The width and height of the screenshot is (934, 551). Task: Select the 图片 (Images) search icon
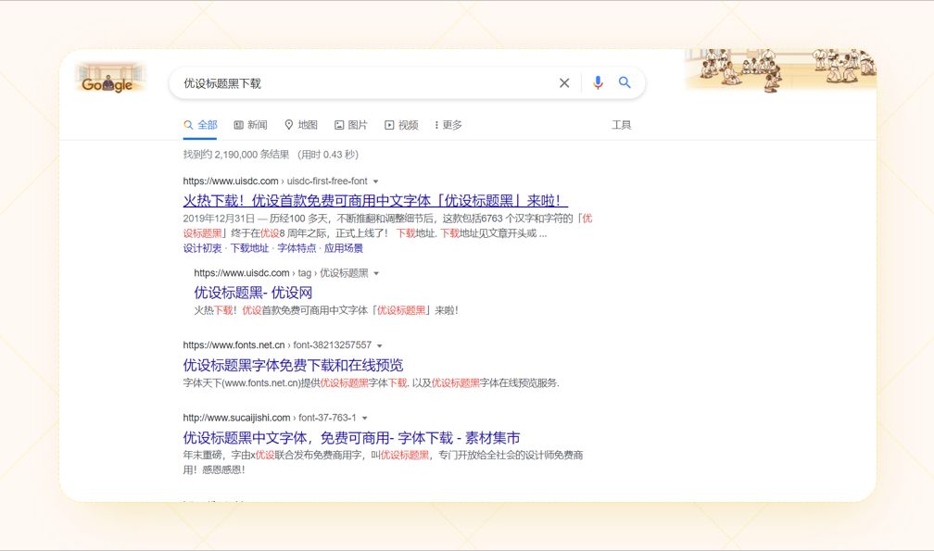click(x=340, y=124)
